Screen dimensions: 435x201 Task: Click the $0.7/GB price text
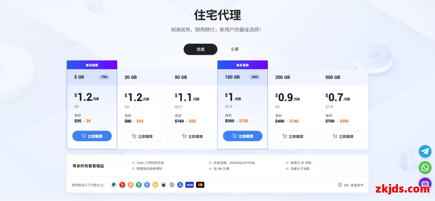click(338, 97)
